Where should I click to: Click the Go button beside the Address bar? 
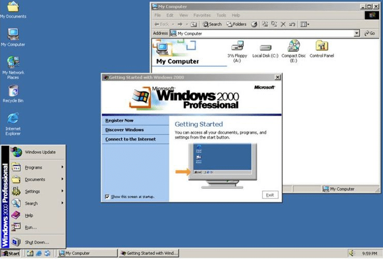click(x=370, y=33)
